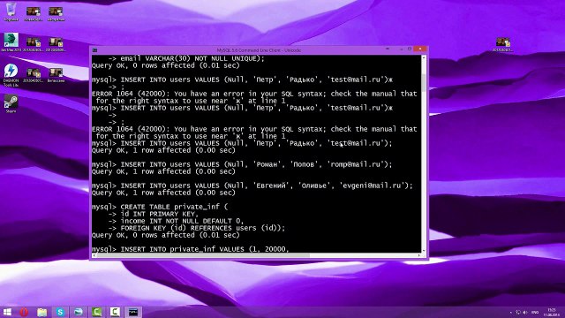Open the volume speaker tray icon
565x318 pixels.
(526, 312)
